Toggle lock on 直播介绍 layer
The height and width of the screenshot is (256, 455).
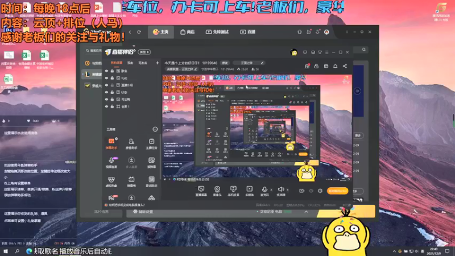click(x=112, y=85)
